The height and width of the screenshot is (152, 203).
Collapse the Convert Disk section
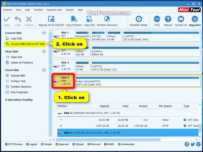(x=44, y=33)
